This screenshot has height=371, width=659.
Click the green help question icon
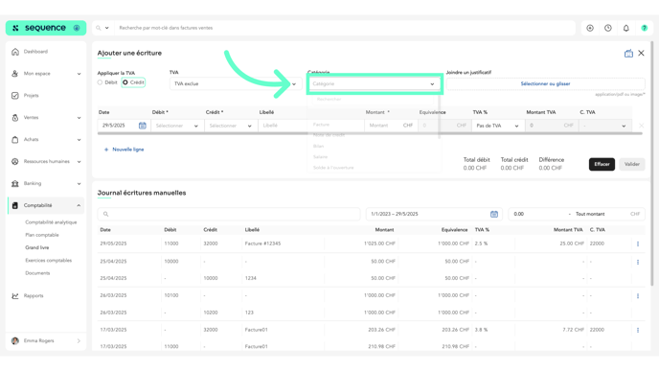tap(644, 28)
